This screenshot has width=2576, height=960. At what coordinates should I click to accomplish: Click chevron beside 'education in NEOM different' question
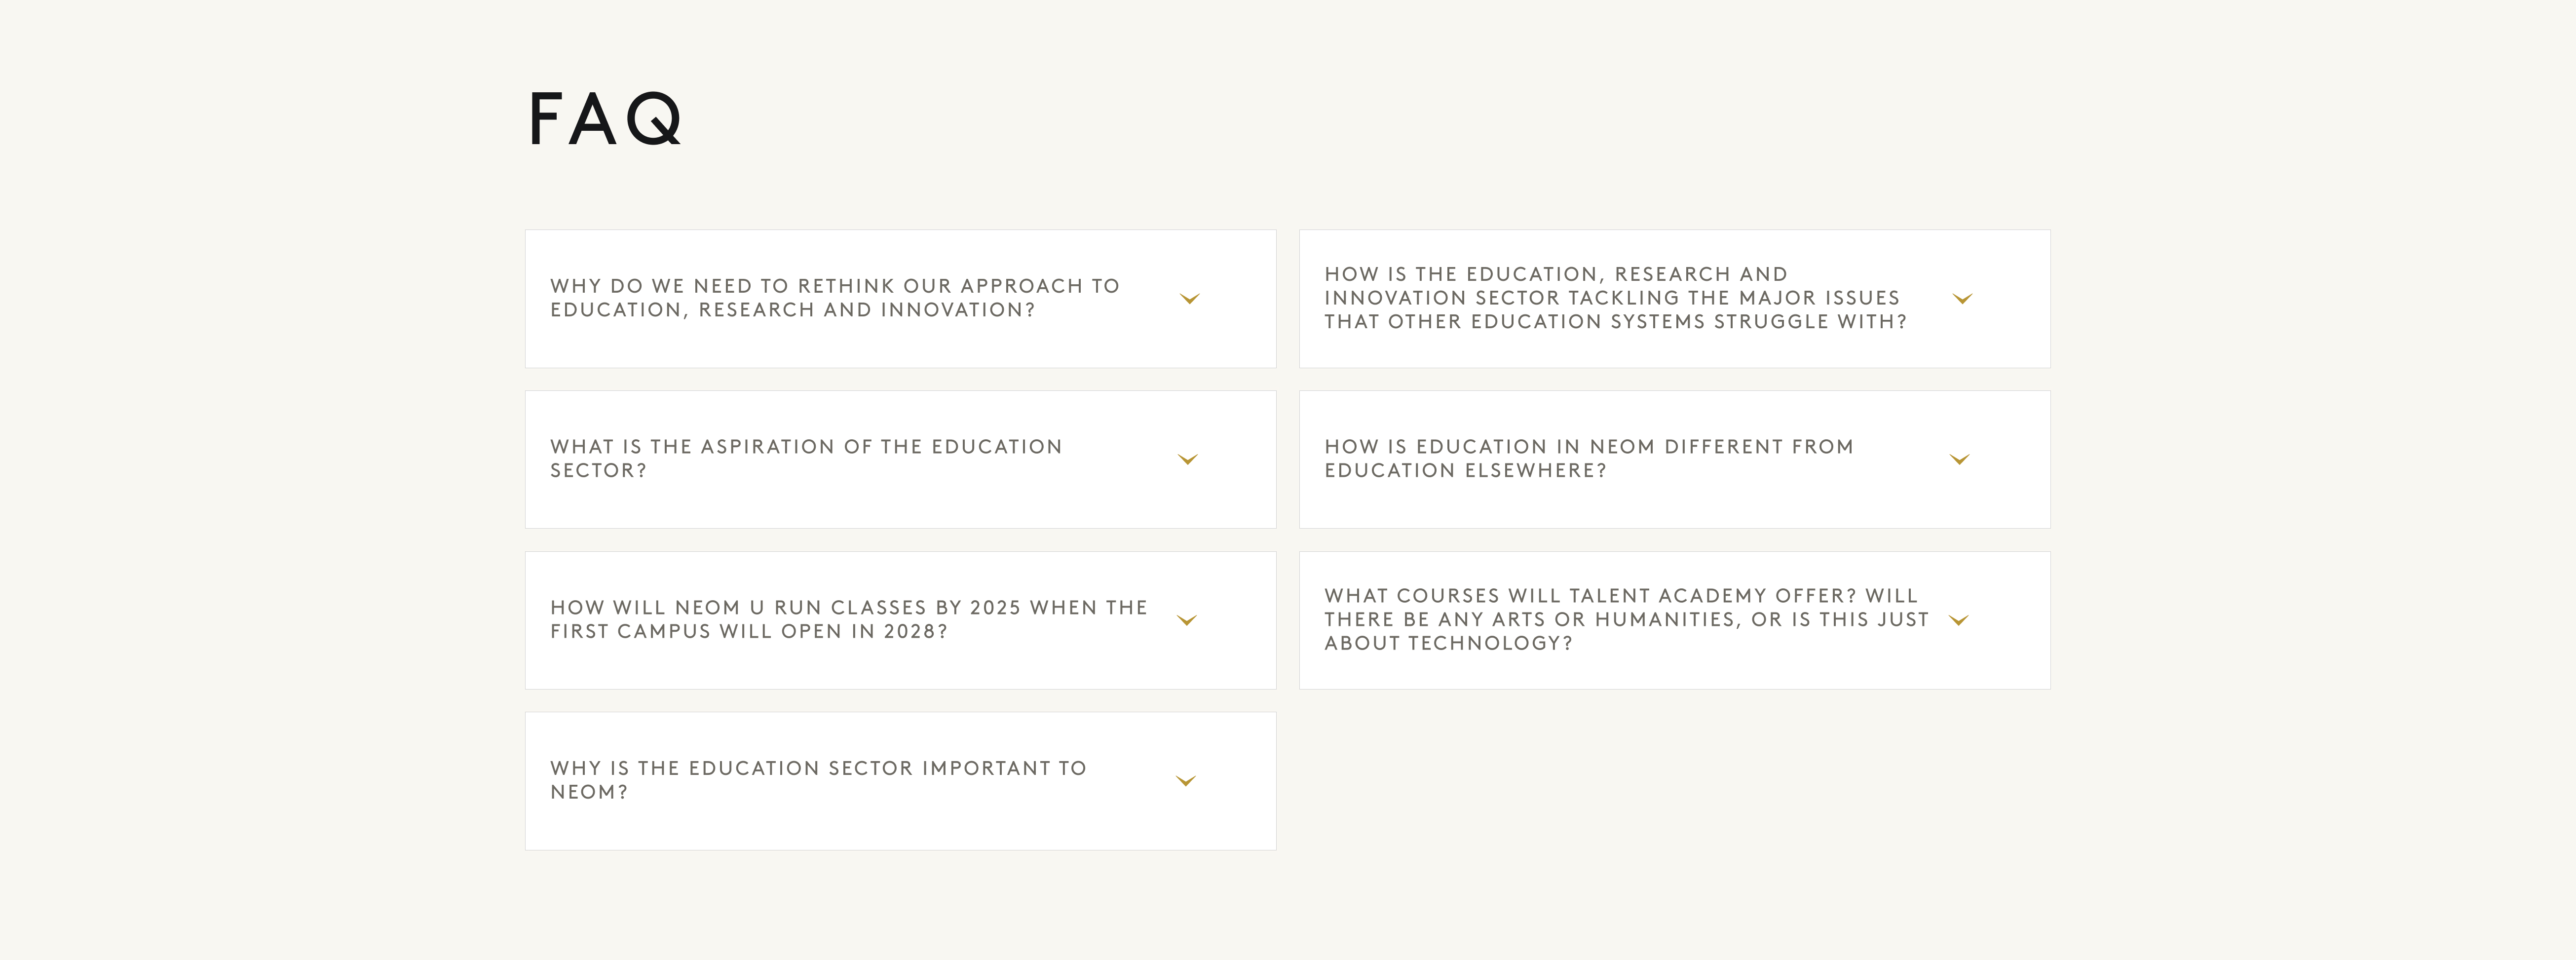tap(1959, 460)
